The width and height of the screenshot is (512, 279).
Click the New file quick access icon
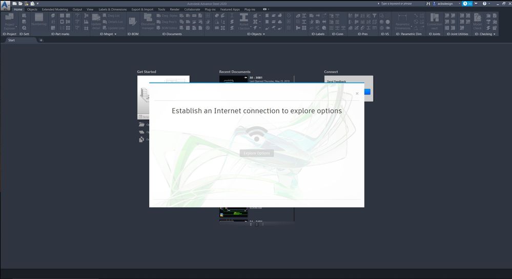pos(14,4)
